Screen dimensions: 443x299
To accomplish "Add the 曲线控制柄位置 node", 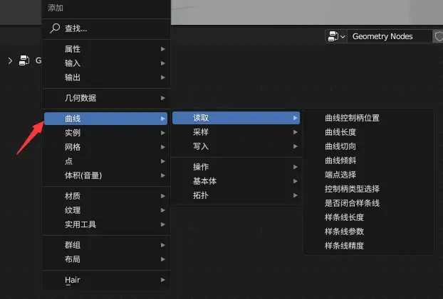I will (x=352, y=118).
